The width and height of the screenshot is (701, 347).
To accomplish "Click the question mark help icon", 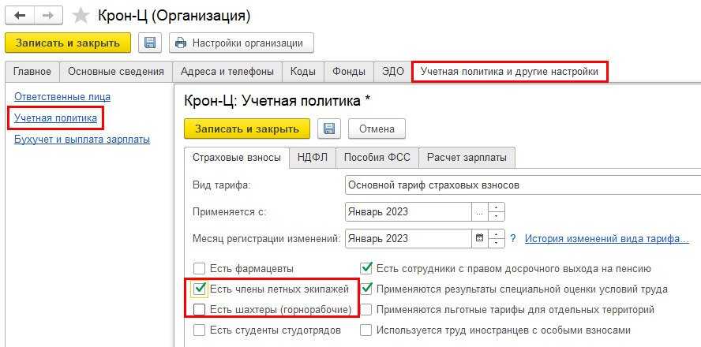I will tap(513, 238).
